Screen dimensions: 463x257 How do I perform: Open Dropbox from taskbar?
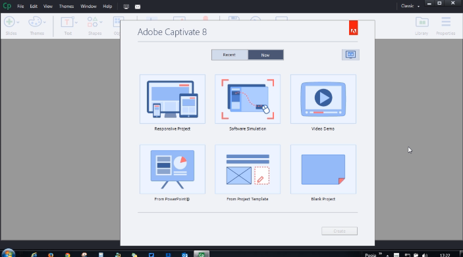(x=168, y=254)
